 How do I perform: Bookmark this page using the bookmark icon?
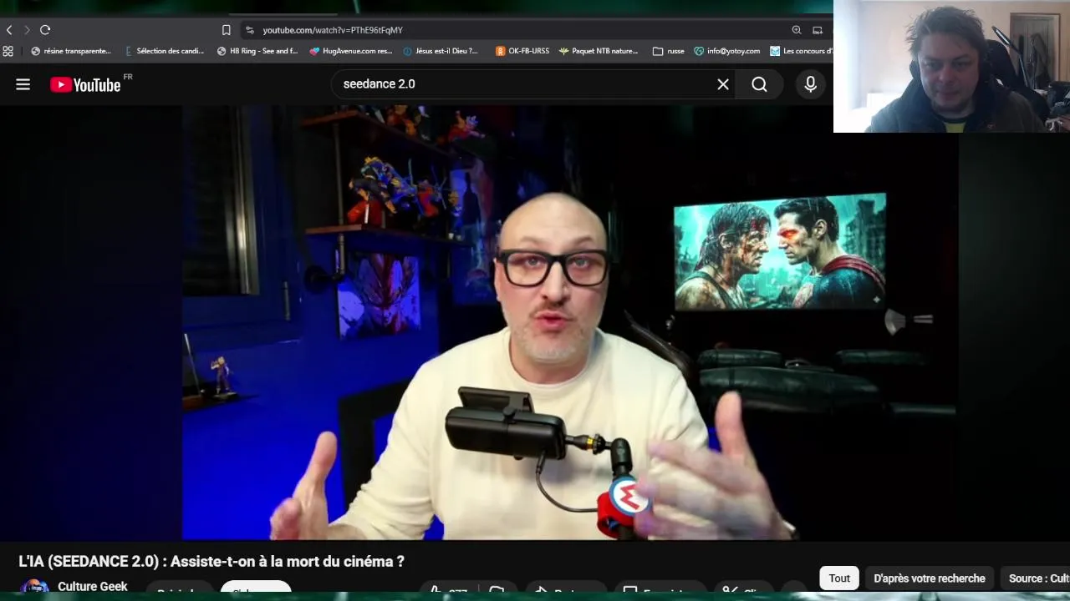tap(227, 30)
